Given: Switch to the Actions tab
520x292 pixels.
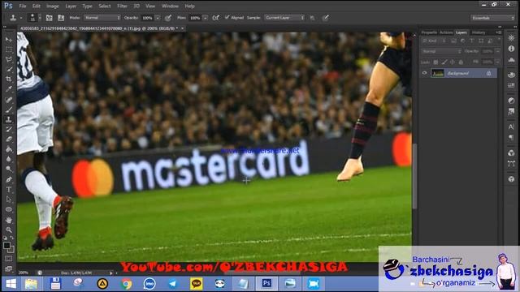Looking at the screenshot, I should coord(446,32).
